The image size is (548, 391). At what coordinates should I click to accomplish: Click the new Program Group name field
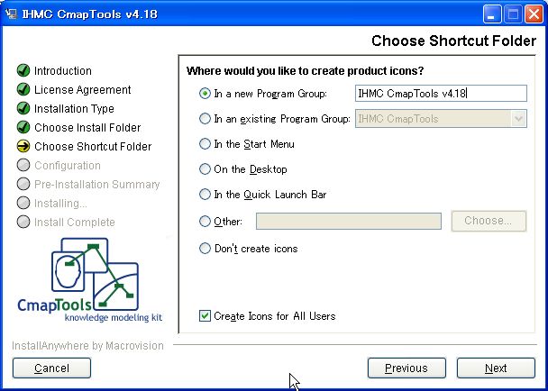coord(440,93)
